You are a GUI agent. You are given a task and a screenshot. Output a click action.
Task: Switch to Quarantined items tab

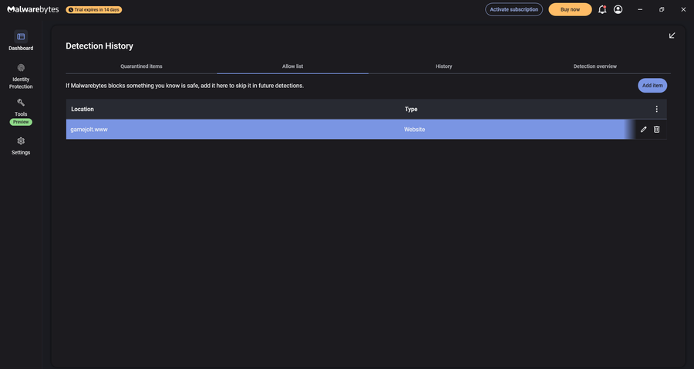click(x=141, y=66)
